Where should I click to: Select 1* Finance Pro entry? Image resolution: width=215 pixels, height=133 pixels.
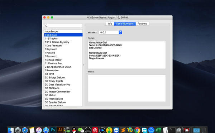(63, 63)
